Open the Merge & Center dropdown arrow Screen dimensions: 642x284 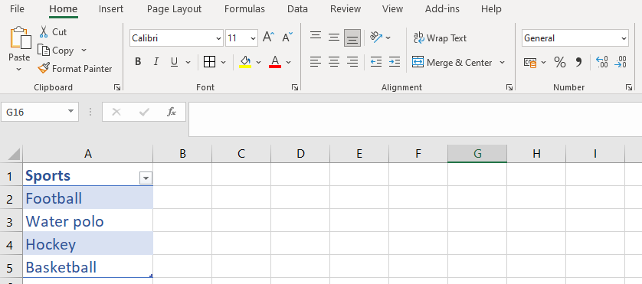point(503,63)
